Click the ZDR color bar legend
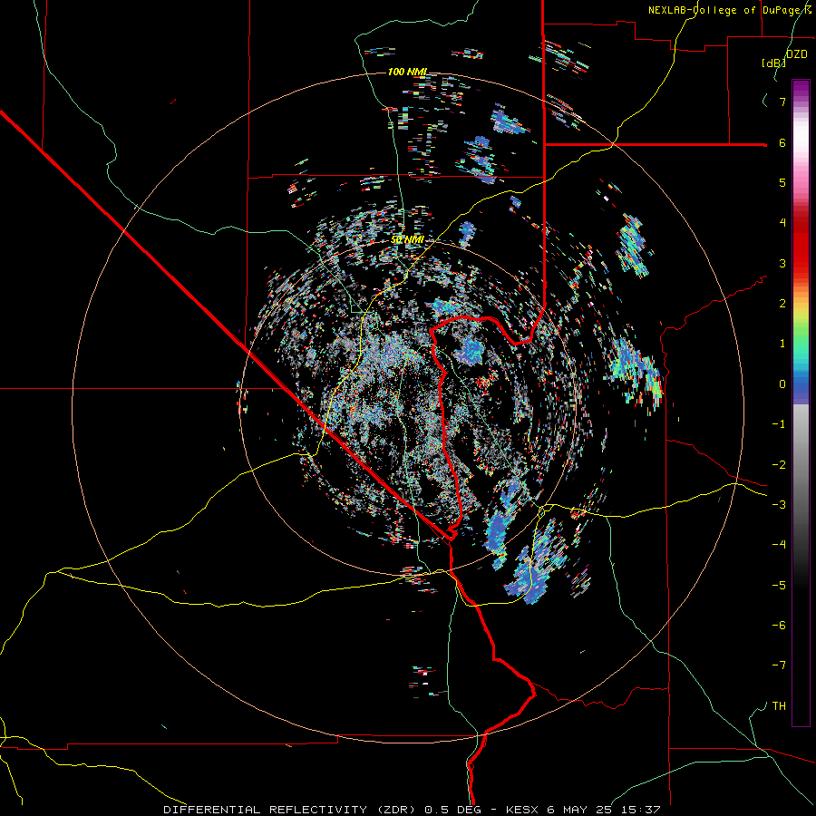Image resolution: width=816 pixels, height=816 pixels. pos(801,403)
